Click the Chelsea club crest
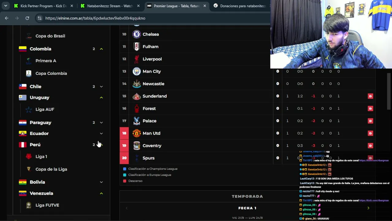This screenshot has height=221, width=392. (137, 34)
